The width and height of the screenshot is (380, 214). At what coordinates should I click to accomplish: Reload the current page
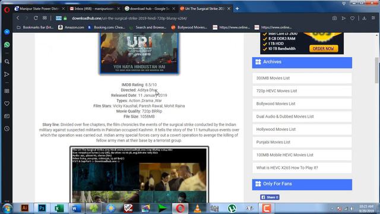pos(36,18)
